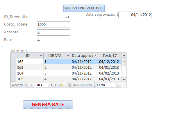This screenshot has width=175, height=123.
Task: Click the Cerca search box
Action: 106,85
